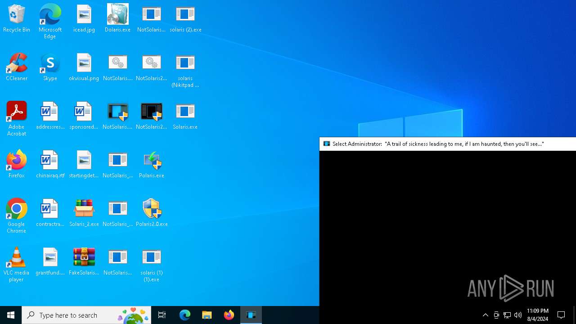Select the startingdet... image file
The height and width of the screenshot is (324, 576).
point(84,164)
